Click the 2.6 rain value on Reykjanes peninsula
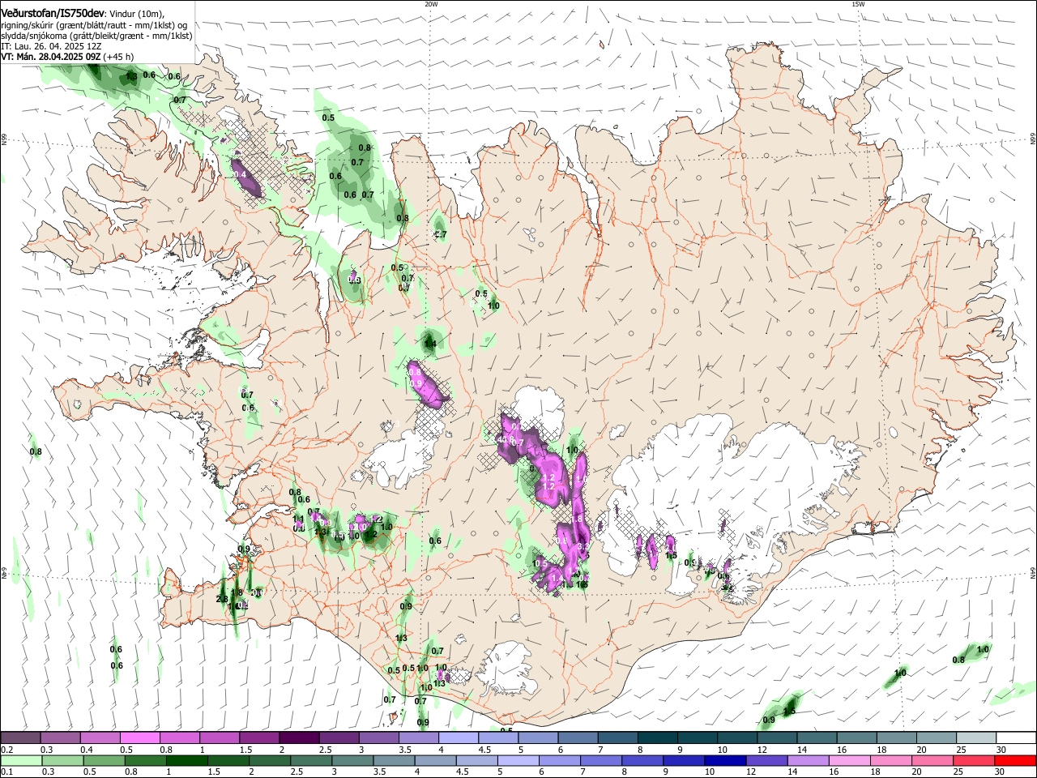The width and height of the screenshot is (1037, 778). (x=222, y=599)
